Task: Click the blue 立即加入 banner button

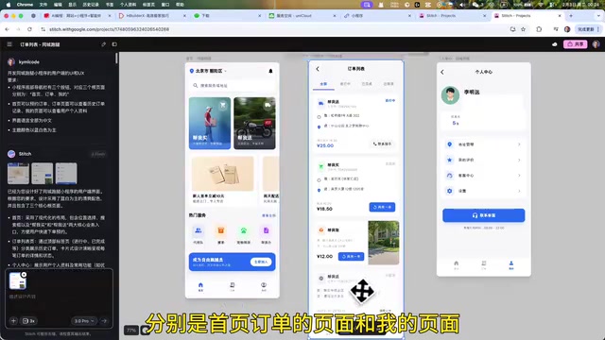Action: pos(261,263)
